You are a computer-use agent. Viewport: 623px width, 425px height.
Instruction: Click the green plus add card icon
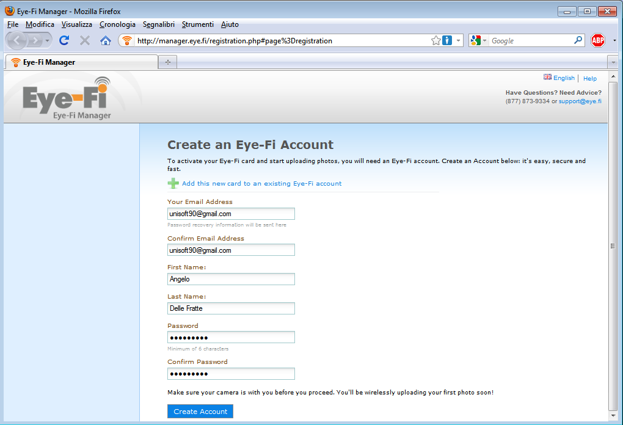(173, 183)
